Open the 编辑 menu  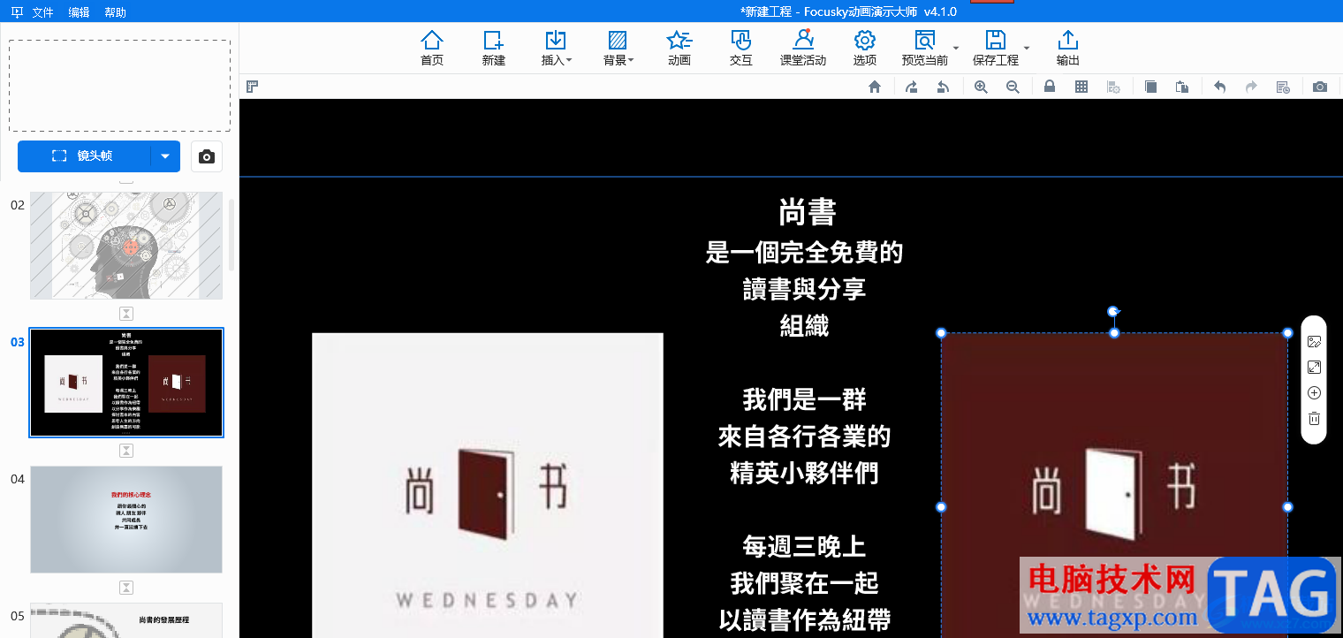79,12
